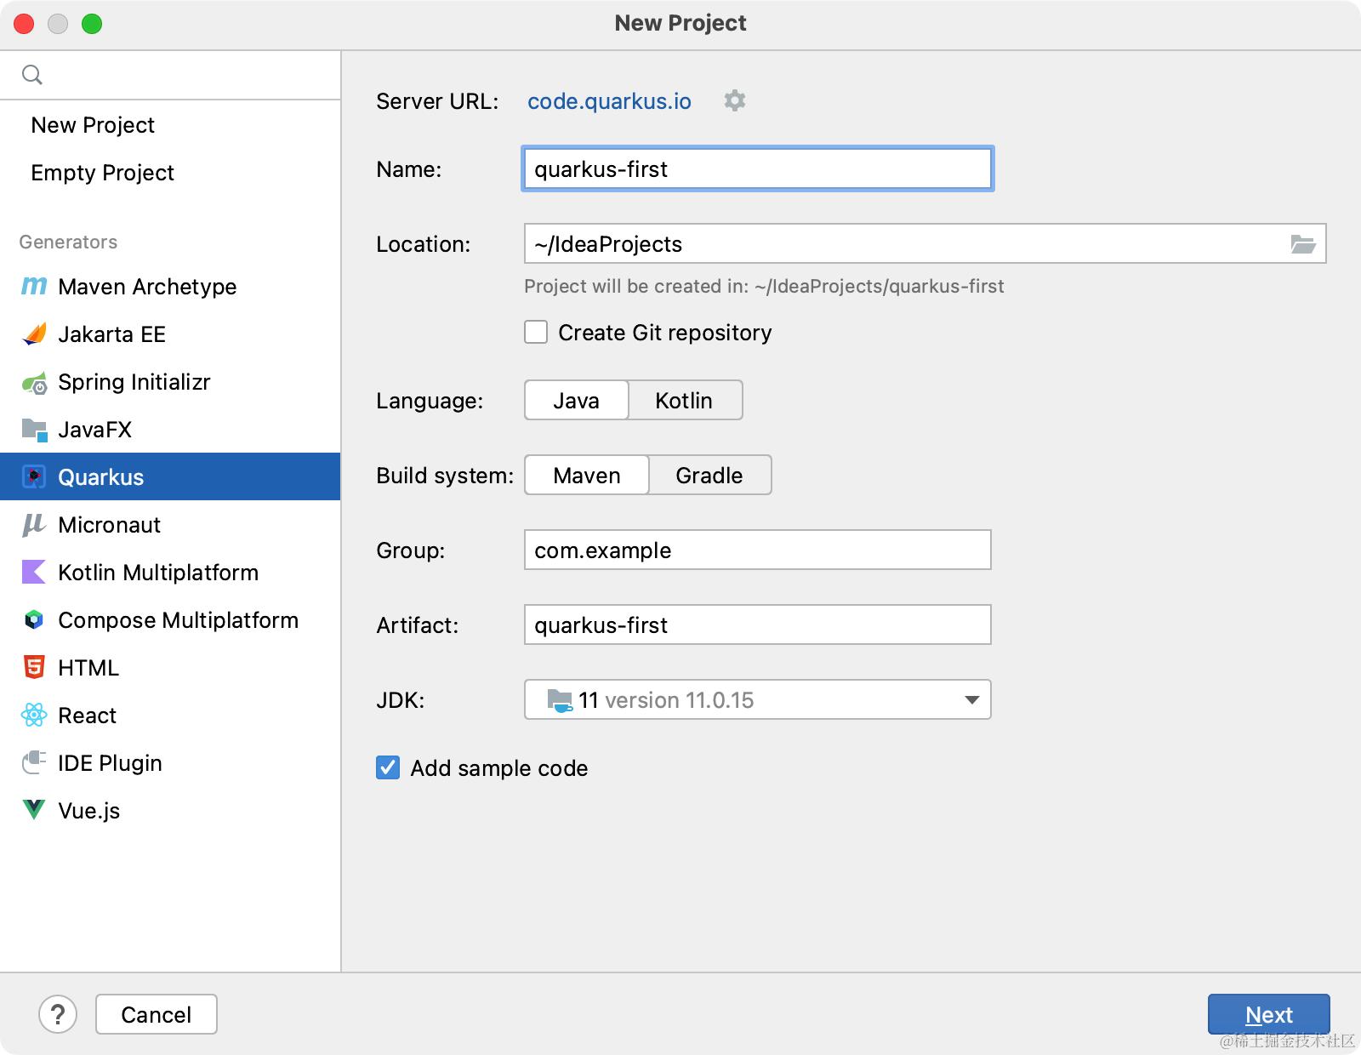Screen dimensions: 1361x1055
Task: Enable the Create Git repository checkbox
Action: pyautogui.click(x=536, y=333)
